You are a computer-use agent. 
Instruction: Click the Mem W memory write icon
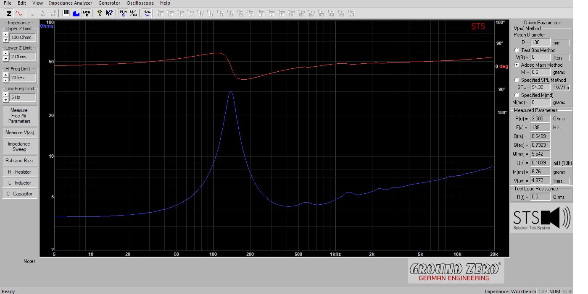point(147,13)
